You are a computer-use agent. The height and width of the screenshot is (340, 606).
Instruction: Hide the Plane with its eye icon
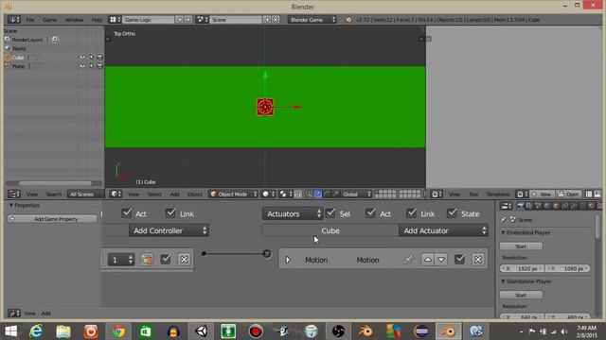coord(82,66)
